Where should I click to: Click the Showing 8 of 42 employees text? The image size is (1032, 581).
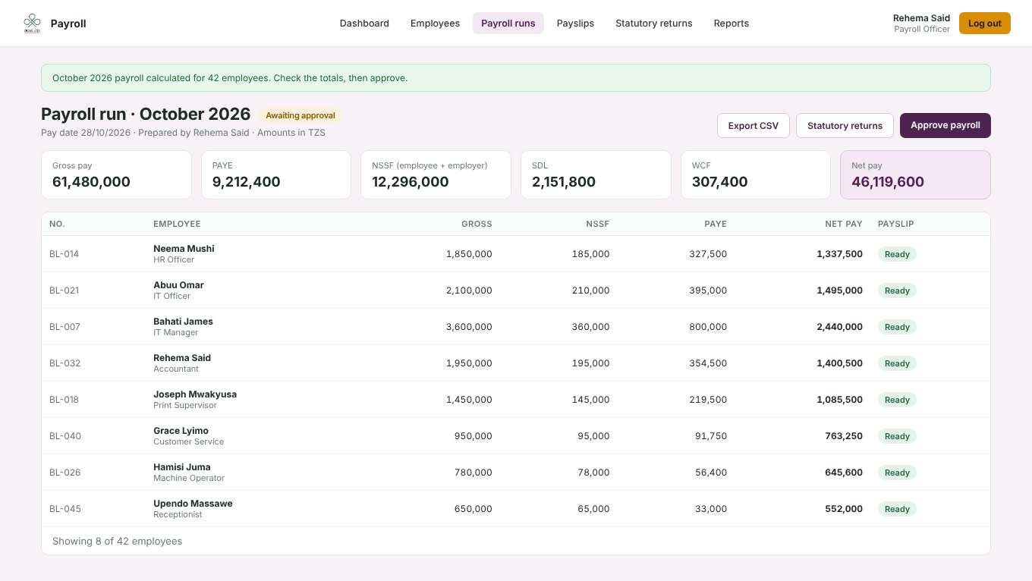tap(117, 541)
